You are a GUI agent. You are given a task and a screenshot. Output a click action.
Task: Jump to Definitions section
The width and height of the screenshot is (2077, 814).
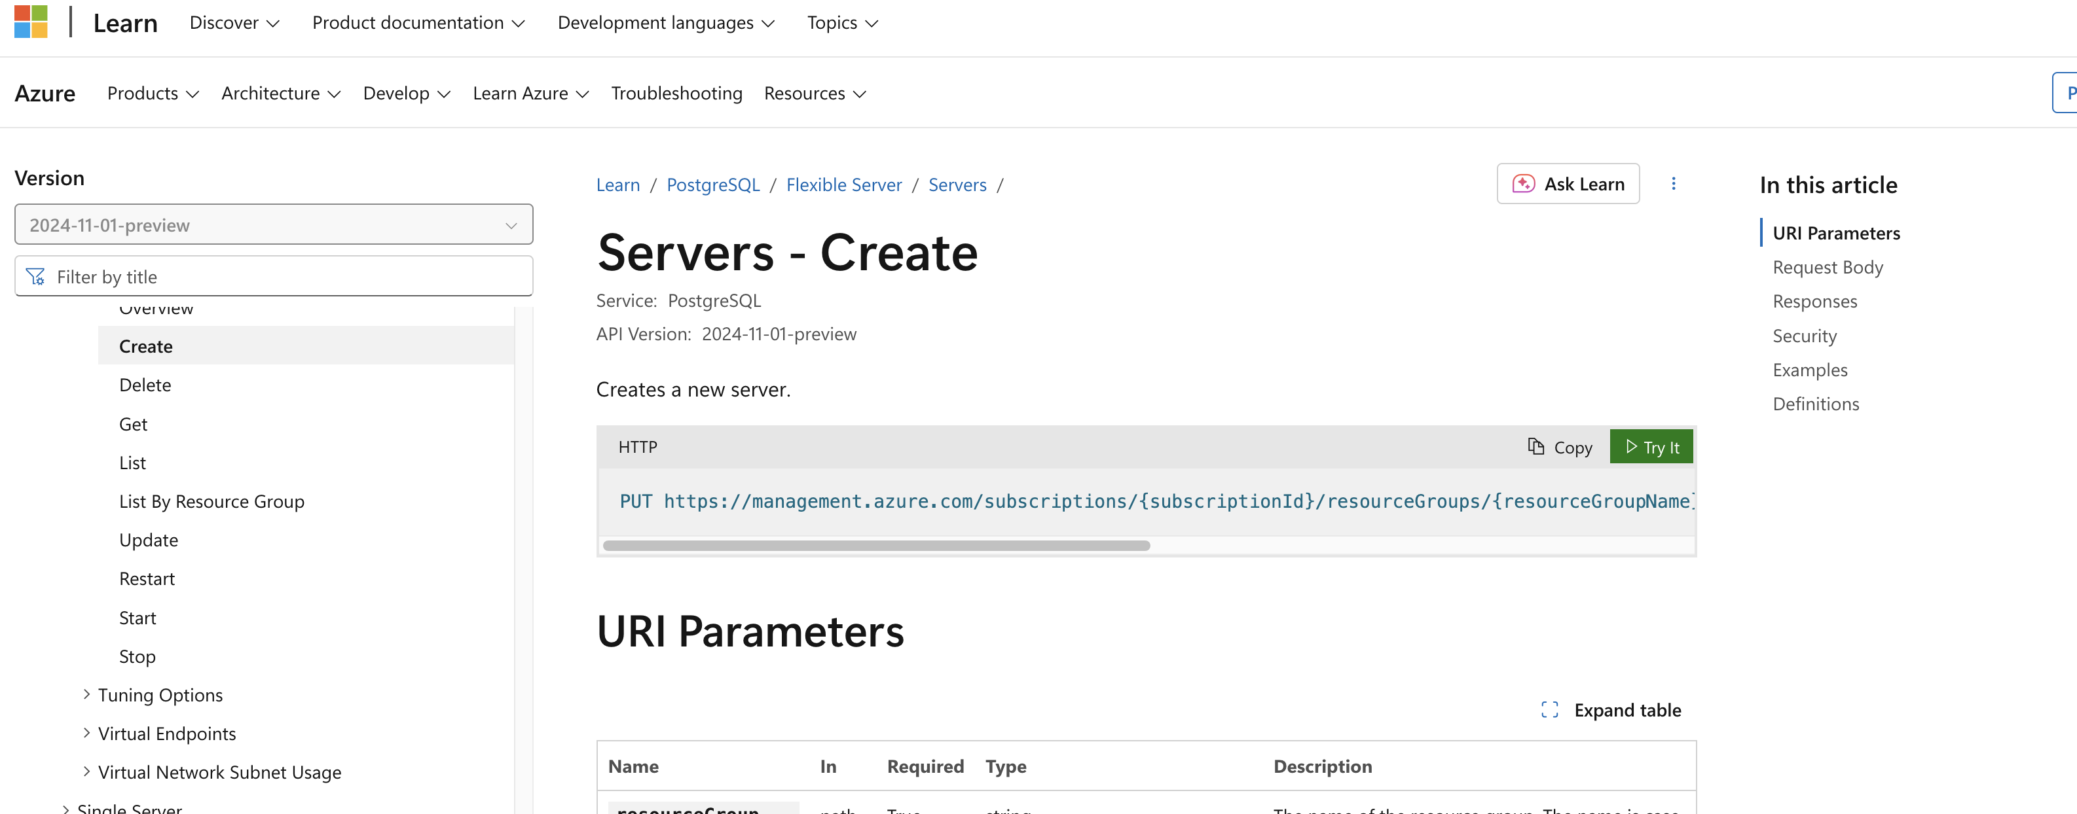pos(1816,404)
